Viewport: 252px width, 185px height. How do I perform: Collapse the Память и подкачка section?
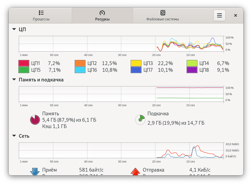click(x=14, y=79)
